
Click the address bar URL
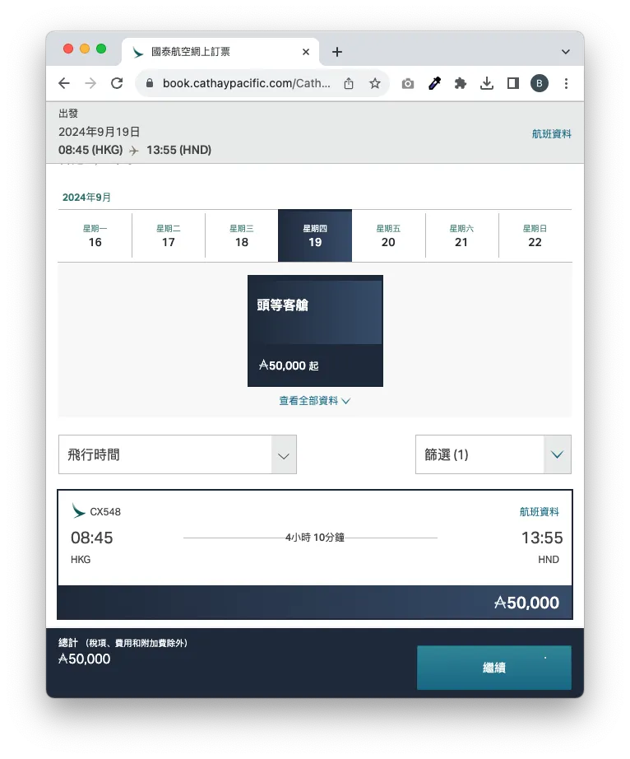(x=246, y=83)
